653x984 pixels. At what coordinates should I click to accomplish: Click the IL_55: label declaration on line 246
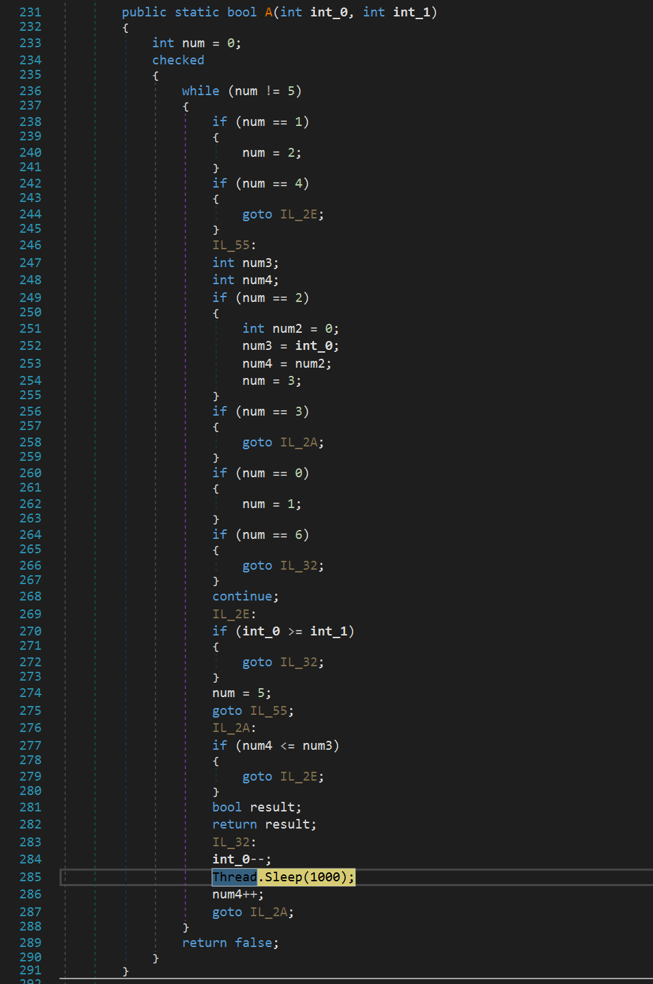pos(234,245)
